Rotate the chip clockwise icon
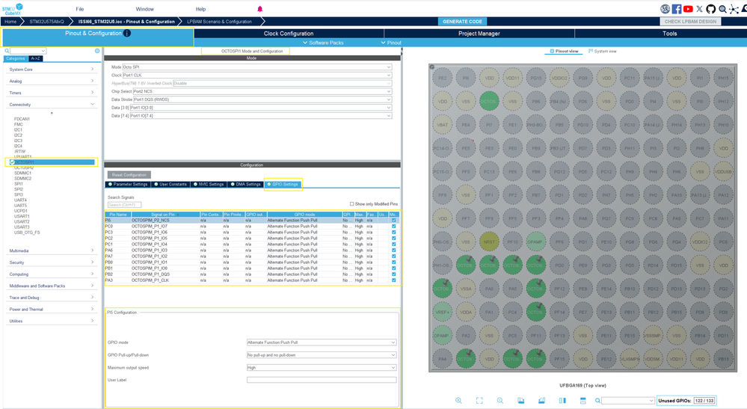 pos(520,401)
